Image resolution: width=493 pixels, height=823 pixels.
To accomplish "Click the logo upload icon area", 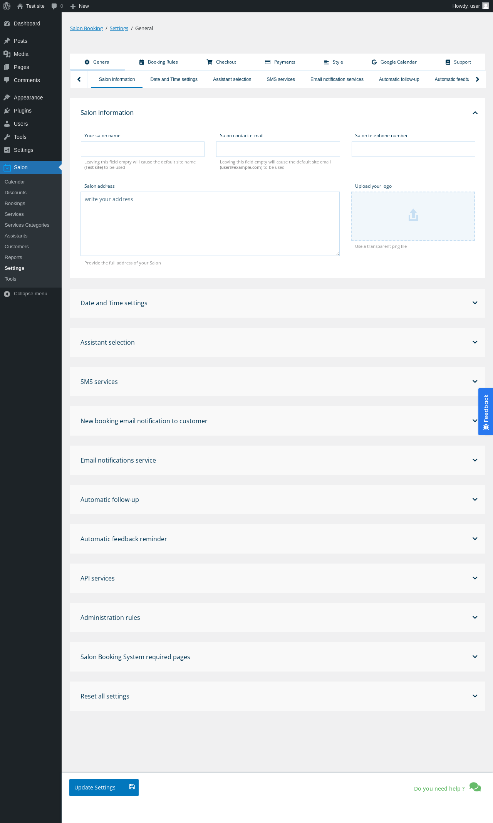I will [413, 215].
